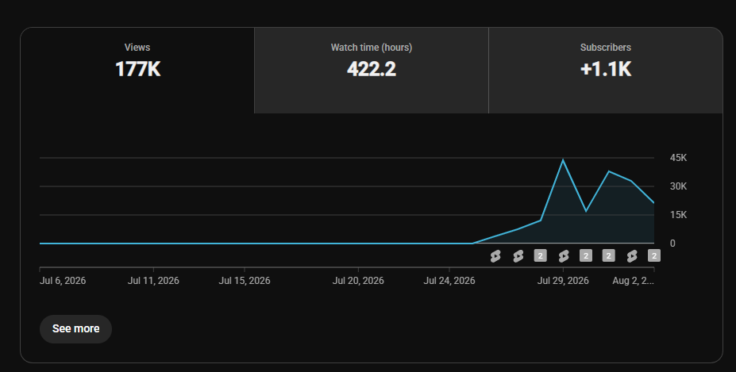Viewport: 736px width, 372px height.
Task: Click the Jul 6, 2026 axis label
Action: coord(63,281)
